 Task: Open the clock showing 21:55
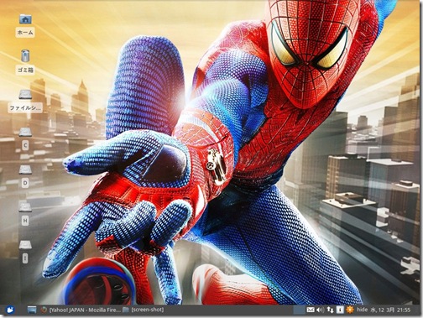point(390,310)
